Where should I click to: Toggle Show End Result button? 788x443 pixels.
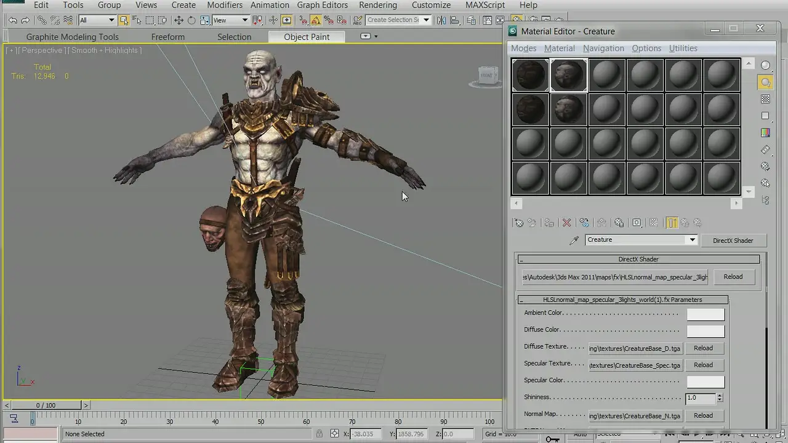pyautogui.click(x=672, y=223)
